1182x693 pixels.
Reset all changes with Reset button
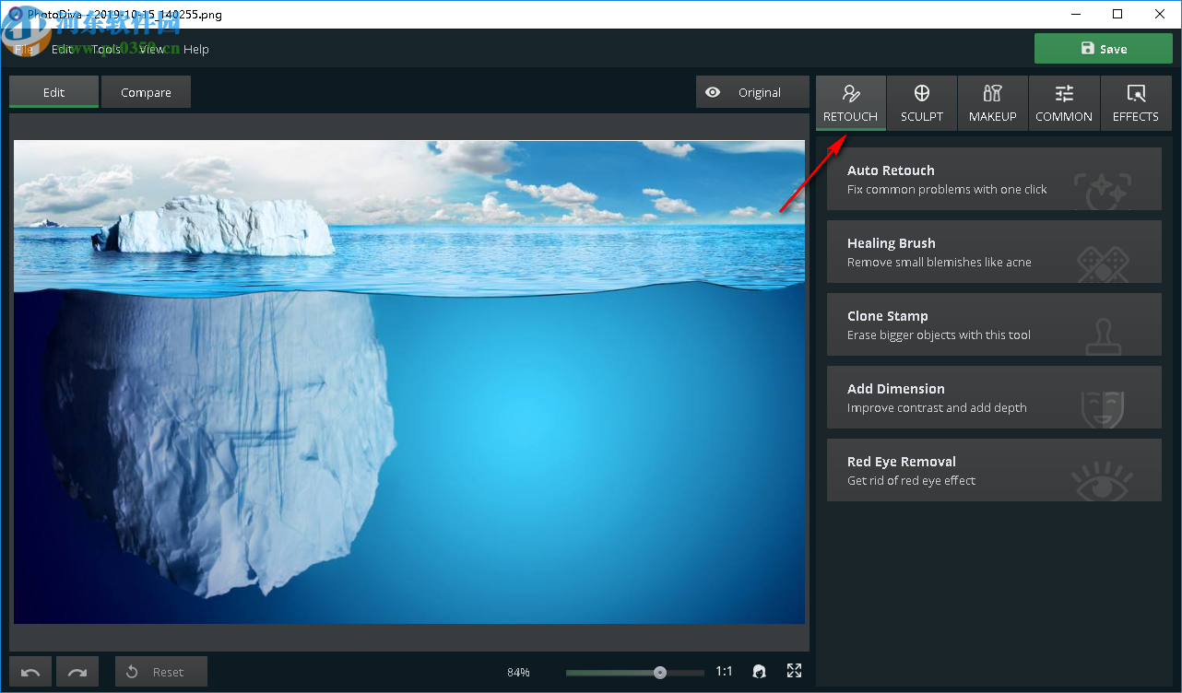point(160,672)
